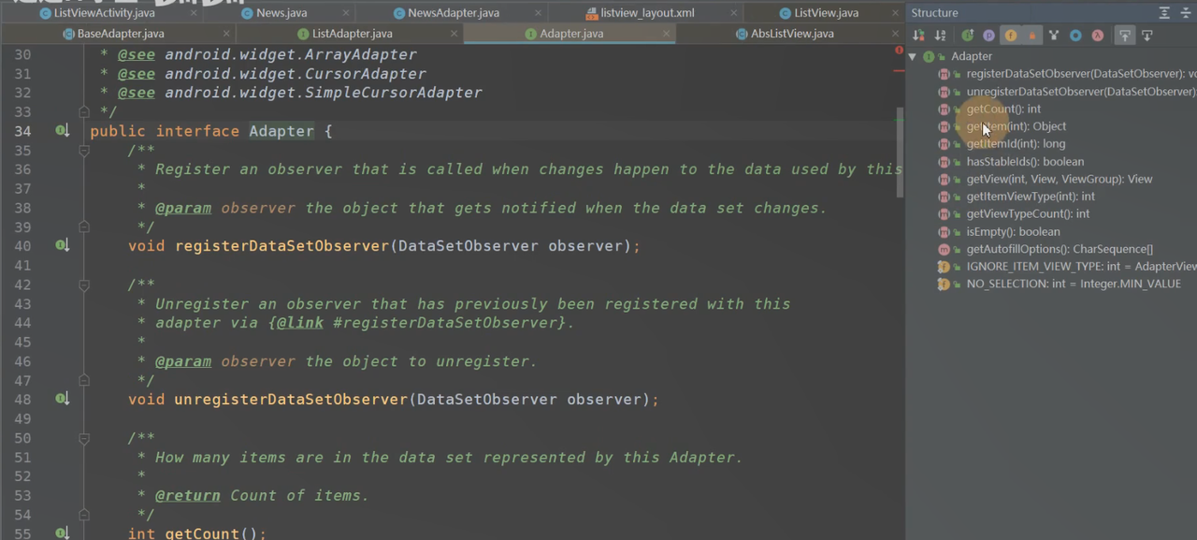Fold the Javadoc comment starting at line 42
The width and height of the screenshot is (1197, 540).
[x=84, y=285]
